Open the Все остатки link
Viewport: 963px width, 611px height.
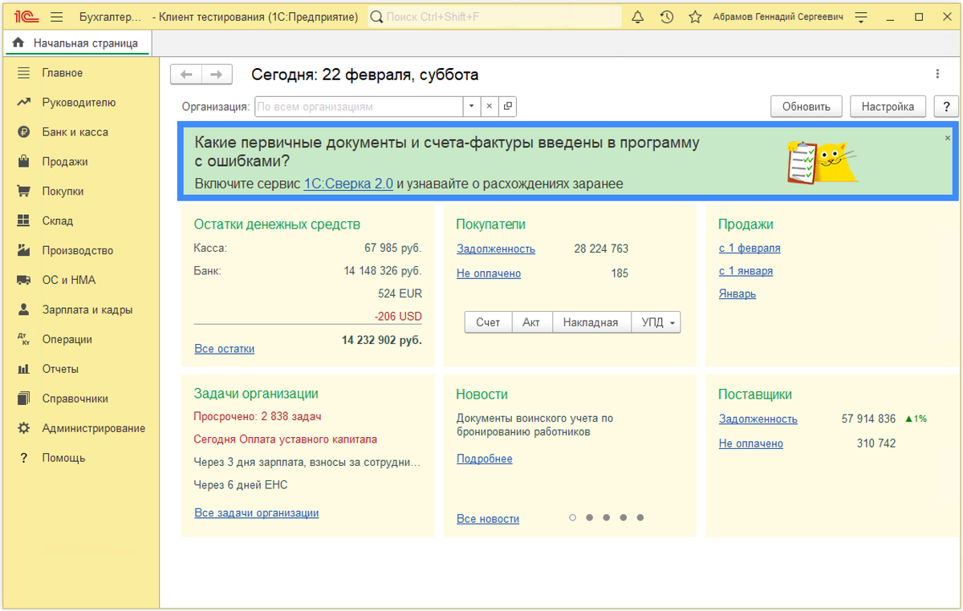click(x=225, y=349)
